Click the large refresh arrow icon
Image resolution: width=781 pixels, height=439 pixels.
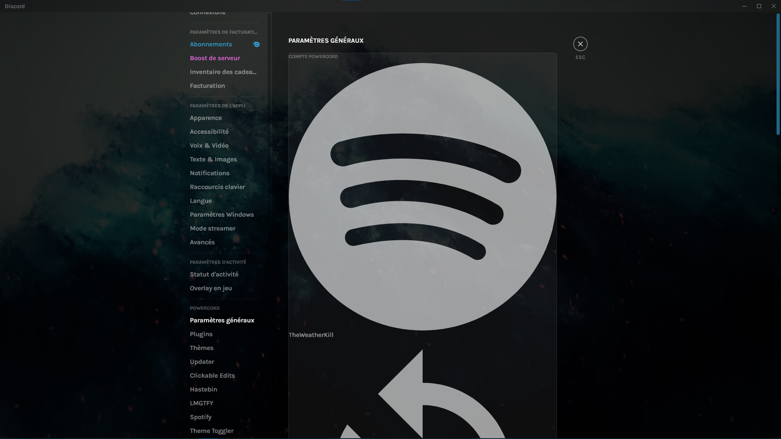(x=422, y=394)
